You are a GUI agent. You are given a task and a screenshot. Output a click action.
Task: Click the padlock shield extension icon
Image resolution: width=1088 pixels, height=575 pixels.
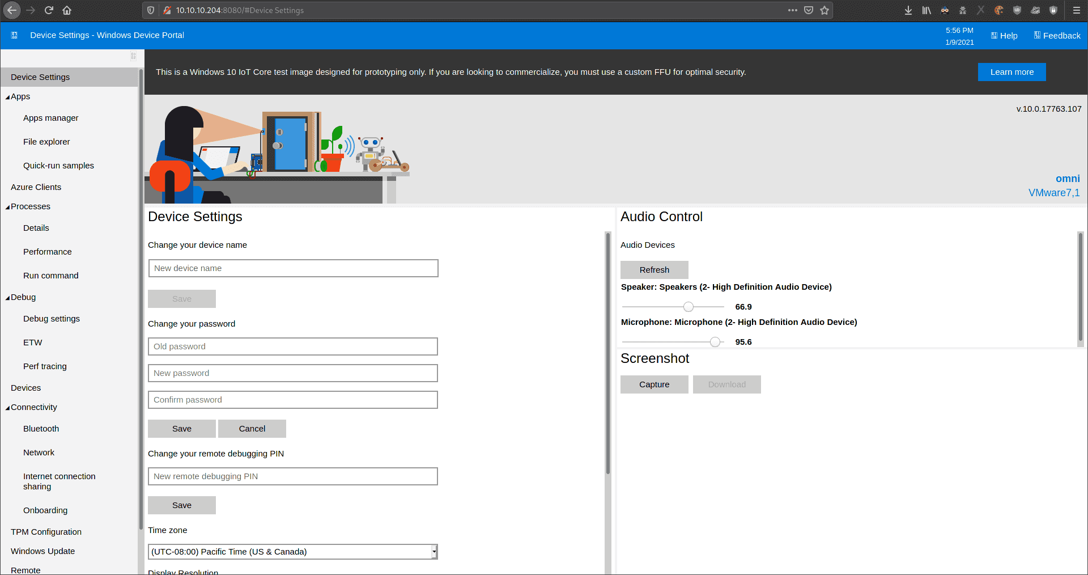[x=1053, y=10]
